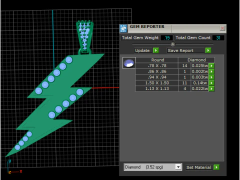Select the '1.13 X 1.13' size cell

click(157, 88)
